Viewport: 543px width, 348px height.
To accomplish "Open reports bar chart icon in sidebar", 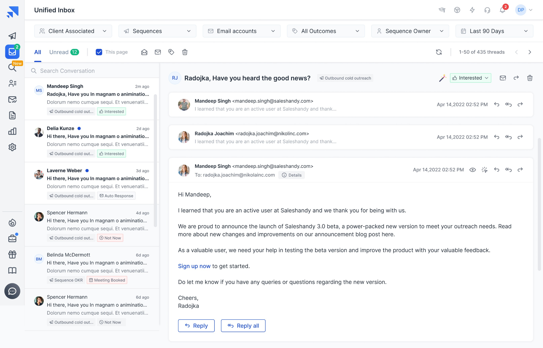I will pos(12,131).
